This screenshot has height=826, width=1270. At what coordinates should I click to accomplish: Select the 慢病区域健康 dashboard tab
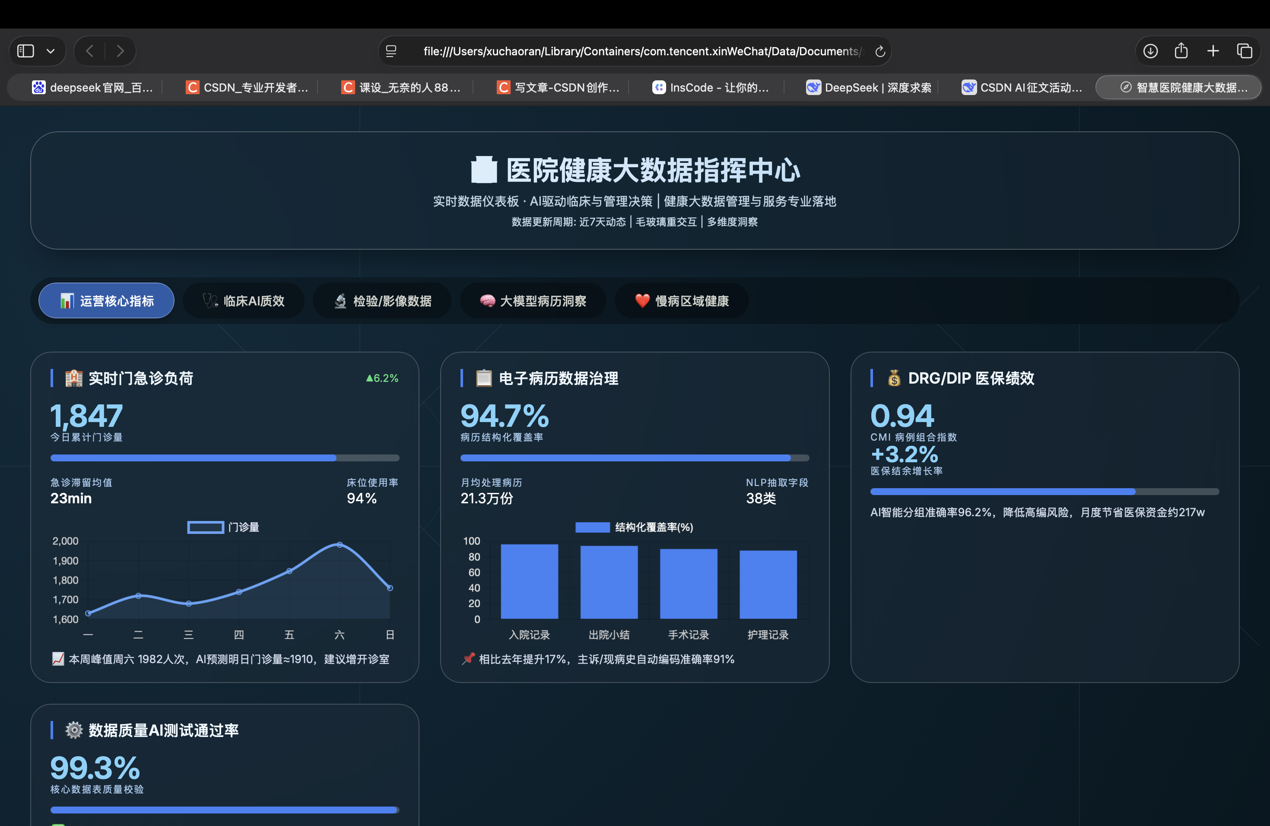tap(681, 301)
